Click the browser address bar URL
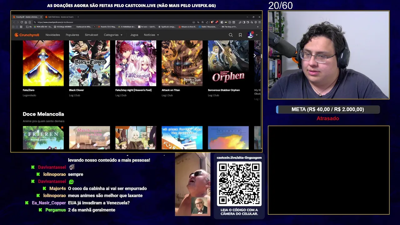The image size is (400, 225). coord(55,22)
